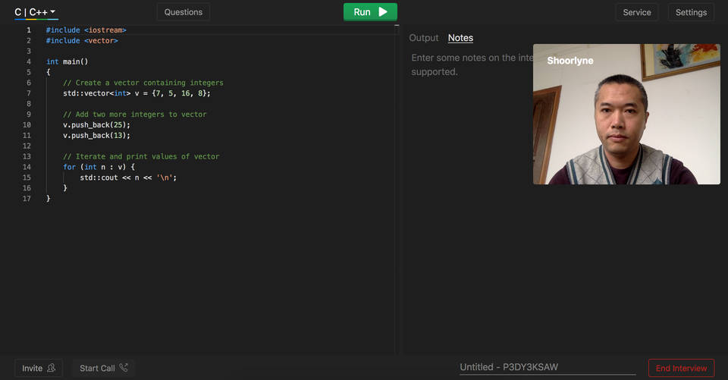Place cursor on the int main() line
The width and height of the screenshot is (728, 380).
(67, 61)
